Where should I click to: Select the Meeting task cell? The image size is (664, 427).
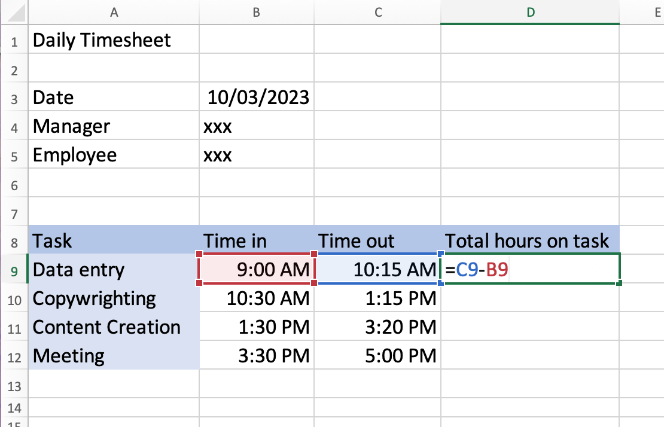[x=114, y=356]
